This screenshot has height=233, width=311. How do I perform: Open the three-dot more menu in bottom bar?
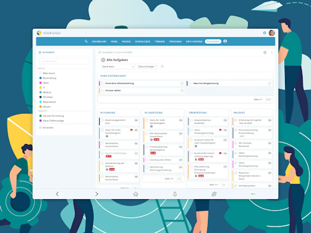click(253, 194)
